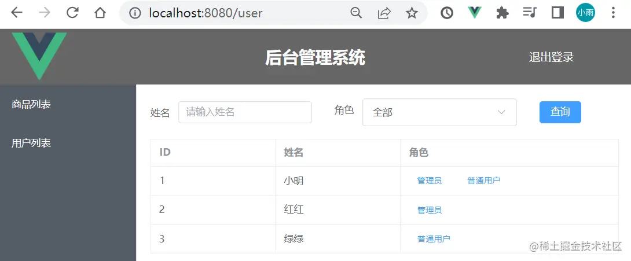This screenshot has width=631, height=261.
Task: Open the 小雨 profile avatar
Action: pos(585,13)
